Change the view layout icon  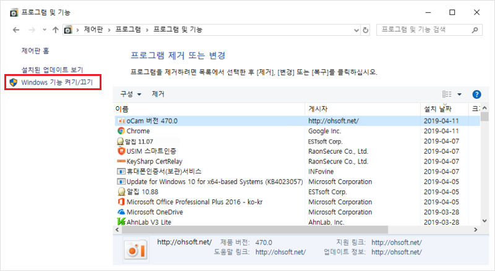pos(447,94)
